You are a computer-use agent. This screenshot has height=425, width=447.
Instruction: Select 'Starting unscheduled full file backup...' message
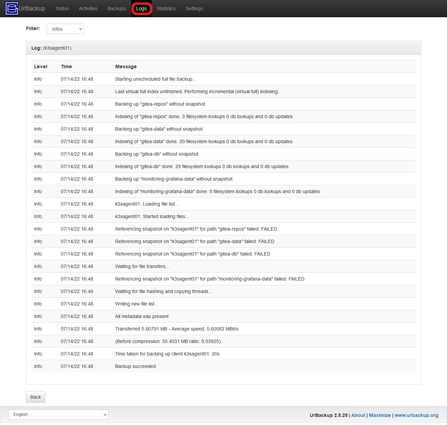[x=155, y=79]
